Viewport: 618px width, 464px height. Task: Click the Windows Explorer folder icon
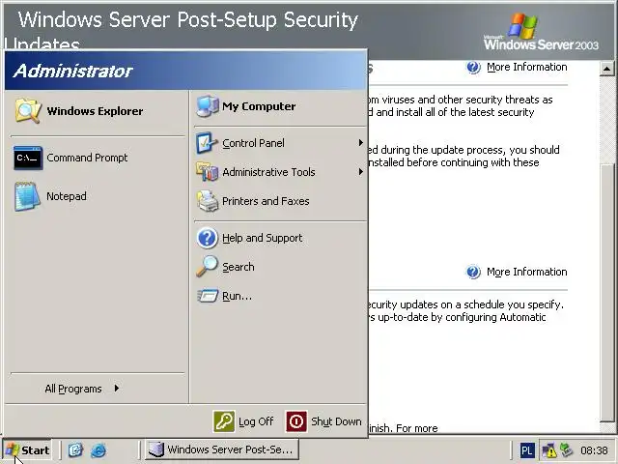tap(28, 110)
